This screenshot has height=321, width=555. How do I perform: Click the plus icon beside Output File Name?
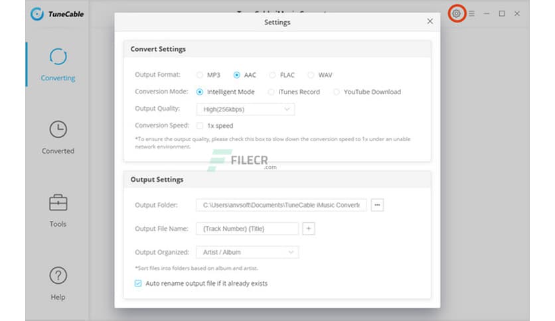click(x=308, y=229)
